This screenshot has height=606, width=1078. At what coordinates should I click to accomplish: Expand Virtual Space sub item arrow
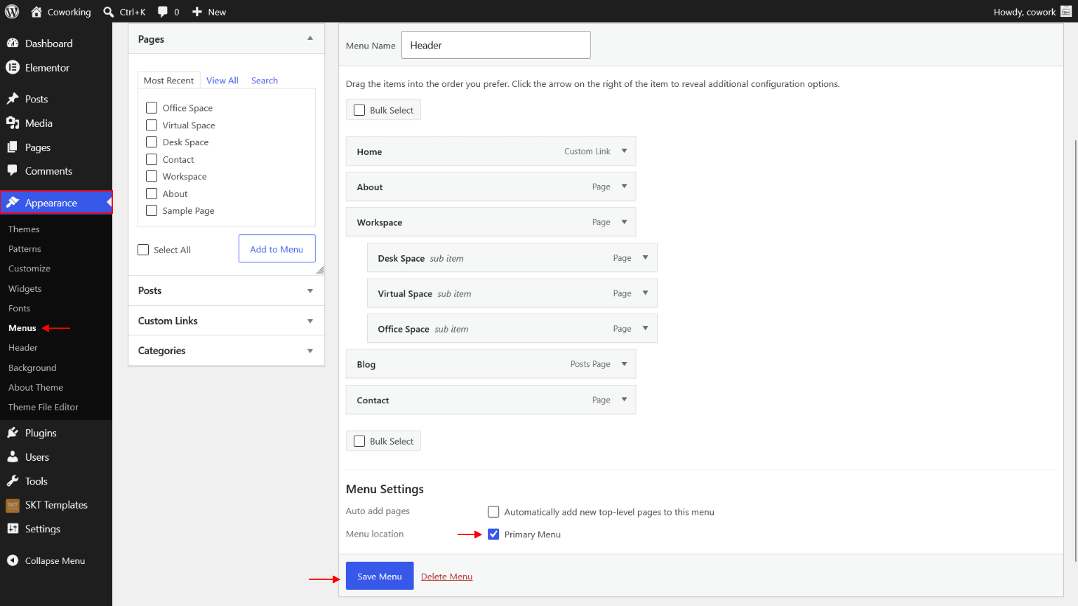[x=645, y=293]
